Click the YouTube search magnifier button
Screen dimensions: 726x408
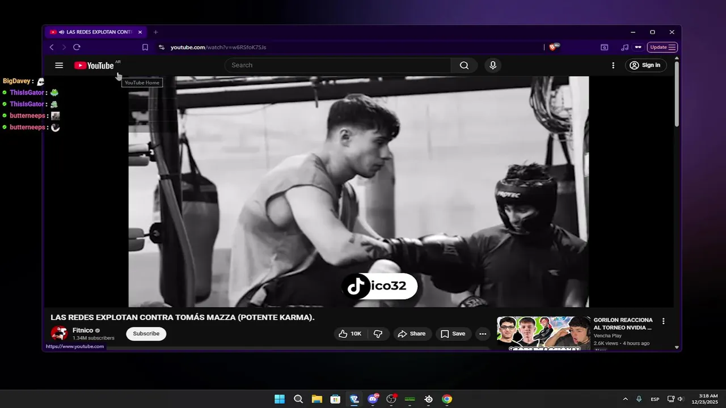click(464, 65)
